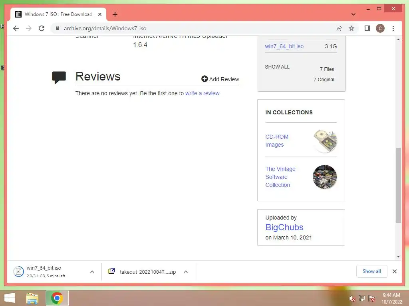Screen dimensions: 409x306
Task: Open the Windows Start menu
Action: click(10, 298)
